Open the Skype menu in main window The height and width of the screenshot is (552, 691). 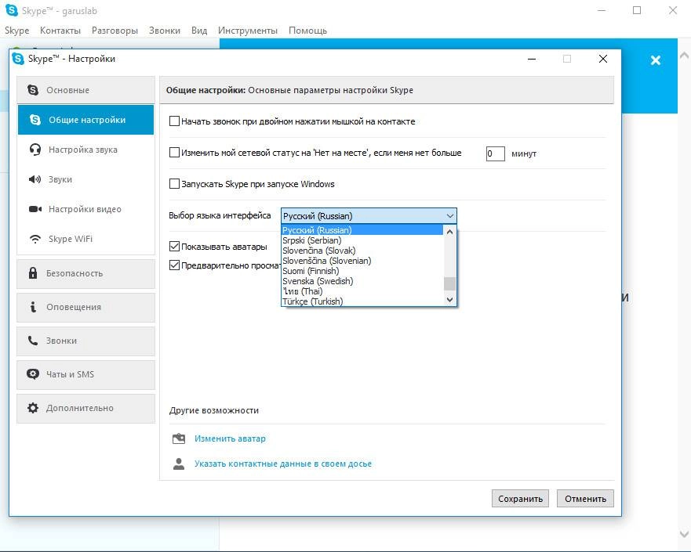pyautogui.click(x=16, y=31)
